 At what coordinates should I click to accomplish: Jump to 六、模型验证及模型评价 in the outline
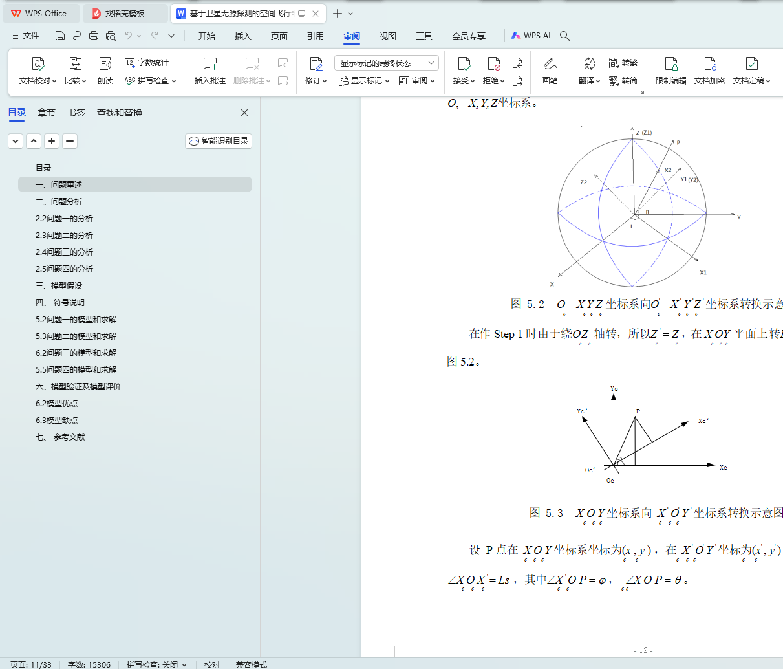click(78, 387)
